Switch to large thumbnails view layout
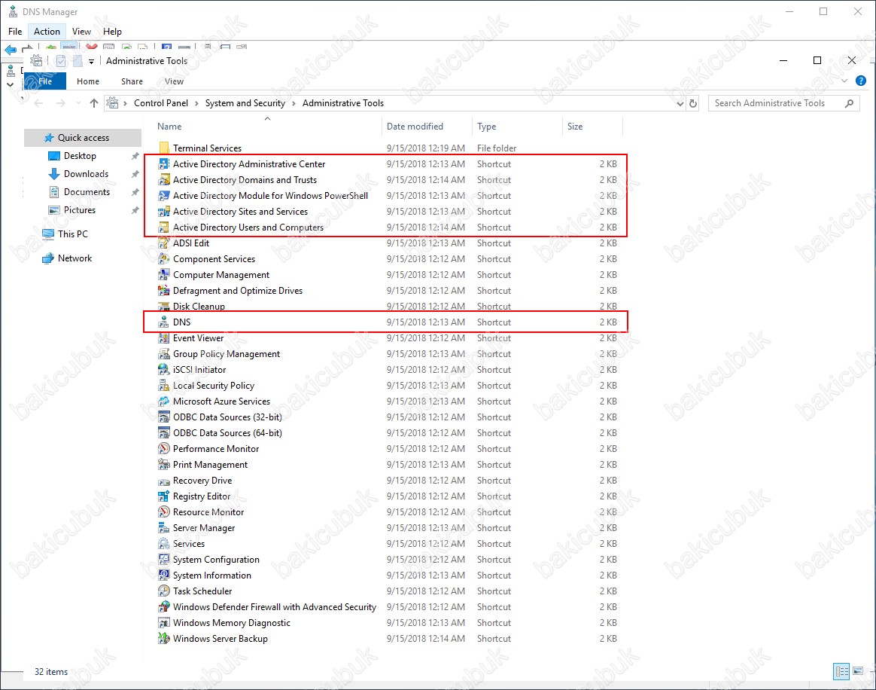This screenshot has width=876, height=690. (x=859, y=671)
